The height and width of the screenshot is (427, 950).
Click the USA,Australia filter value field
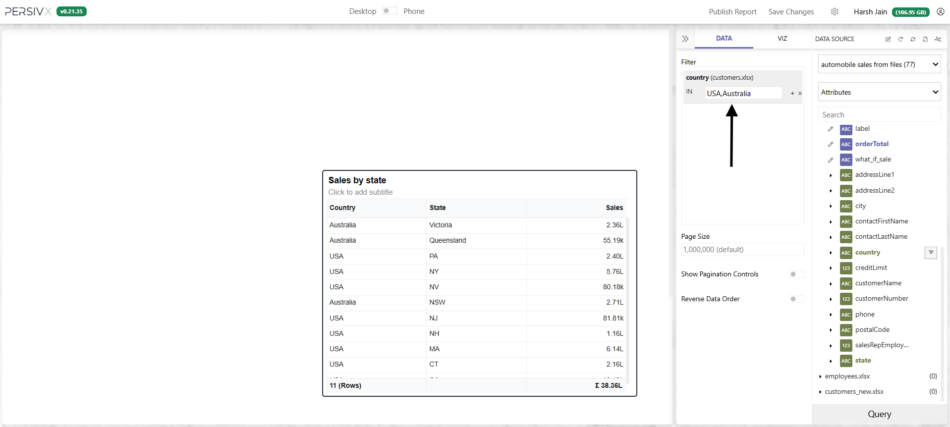(x=743, y=93)
